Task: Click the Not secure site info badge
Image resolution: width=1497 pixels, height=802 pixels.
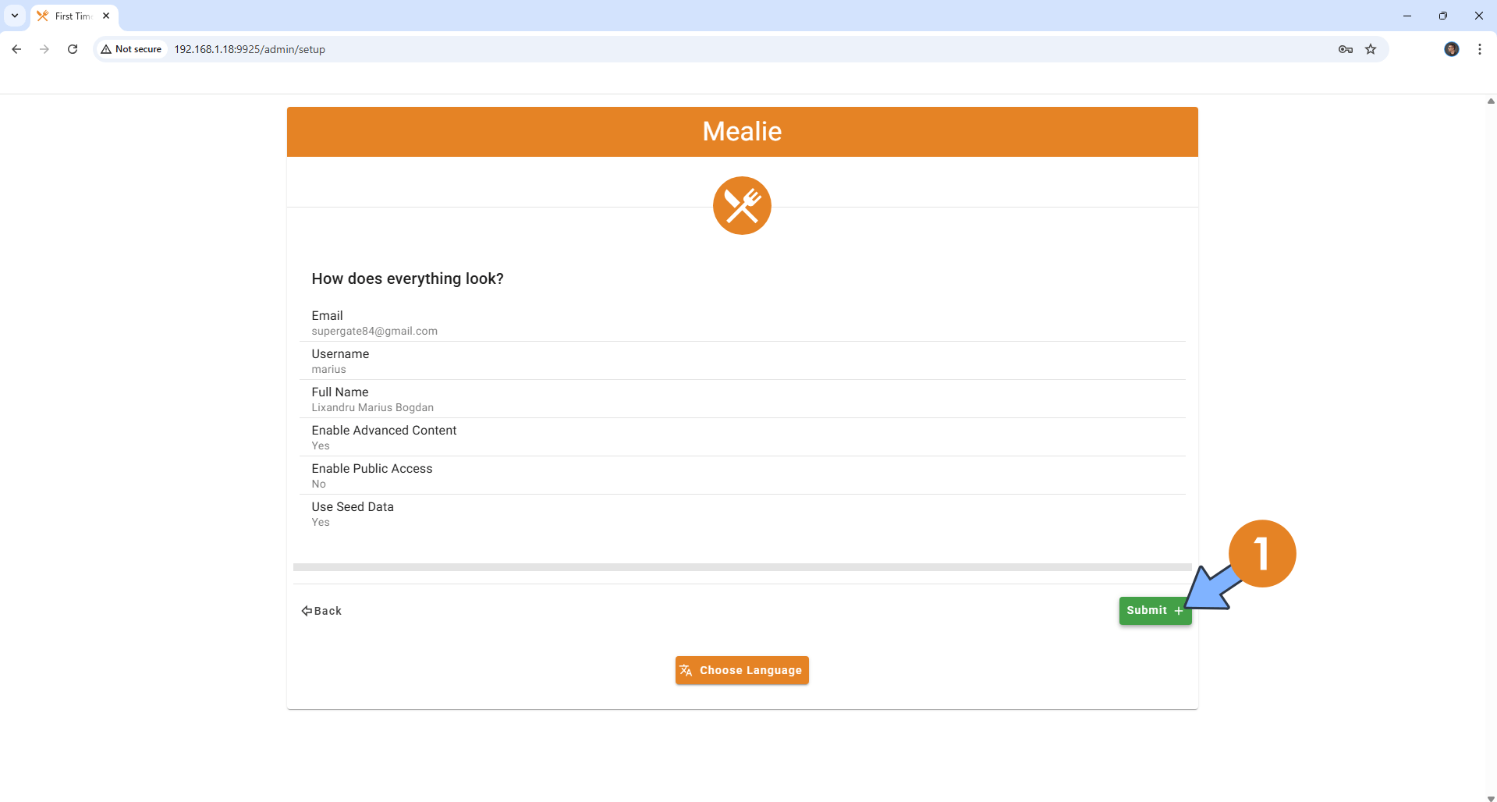Action: pos(131,49)
